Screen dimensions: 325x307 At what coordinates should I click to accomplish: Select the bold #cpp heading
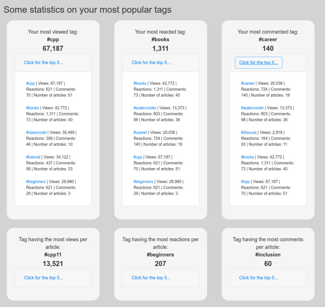click(53, 39)
